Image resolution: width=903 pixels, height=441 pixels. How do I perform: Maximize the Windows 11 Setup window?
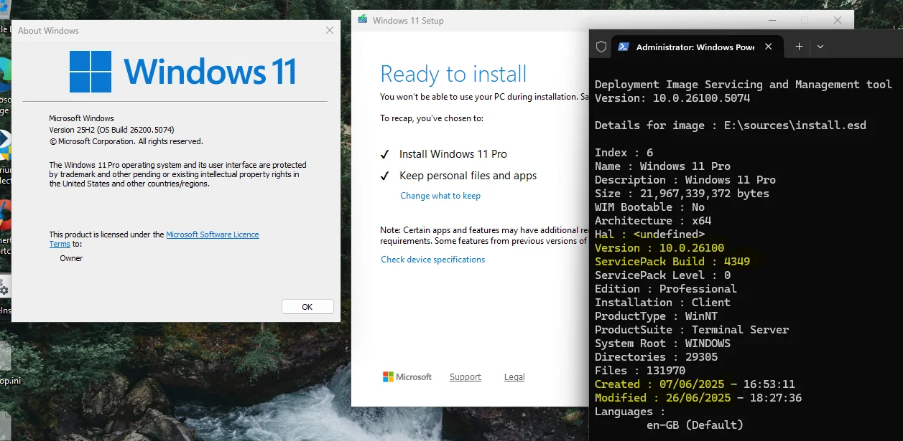(805, 20)
